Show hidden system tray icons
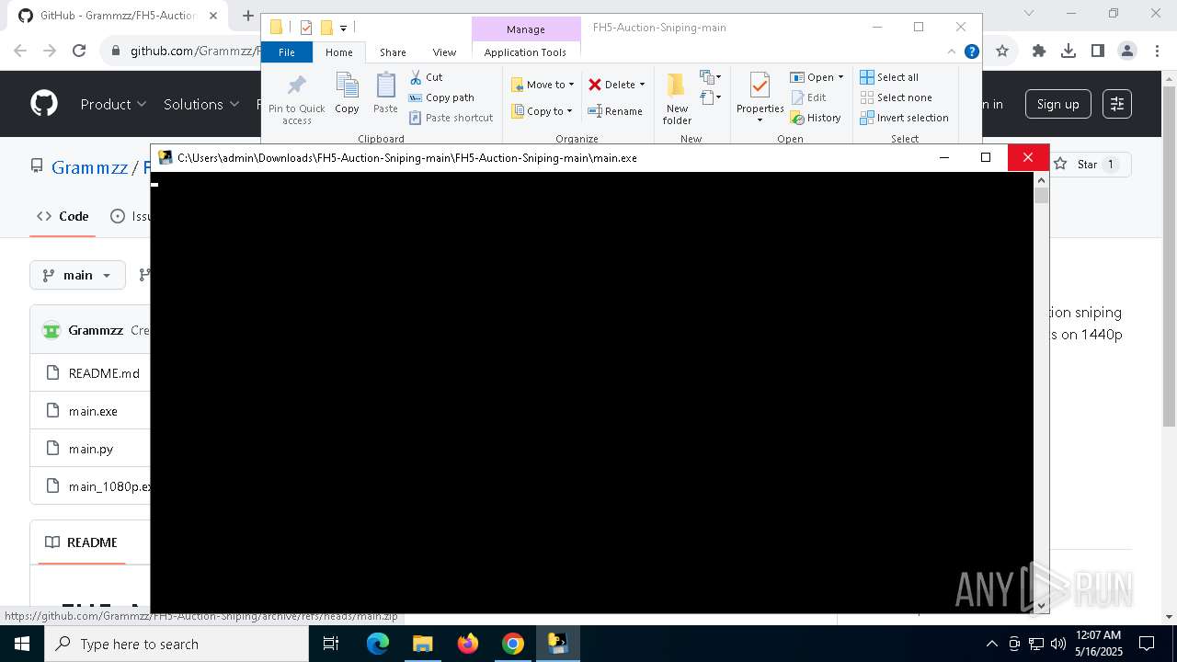Image resolution: width=1177 pixels, height=662 pixels. [x=991, y=644]
